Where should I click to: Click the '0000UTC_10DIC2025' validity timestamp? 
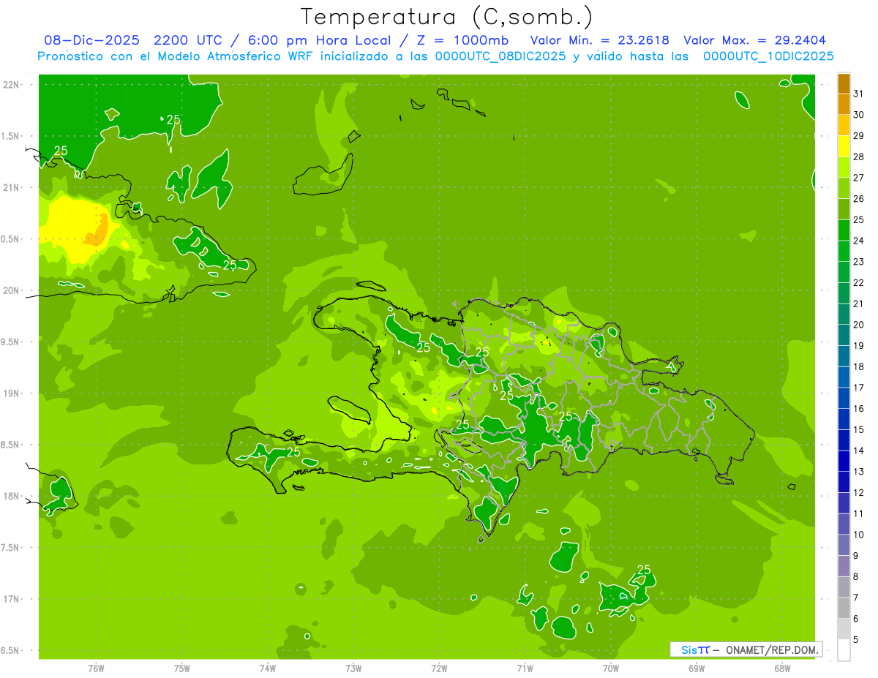coord(768,56)
